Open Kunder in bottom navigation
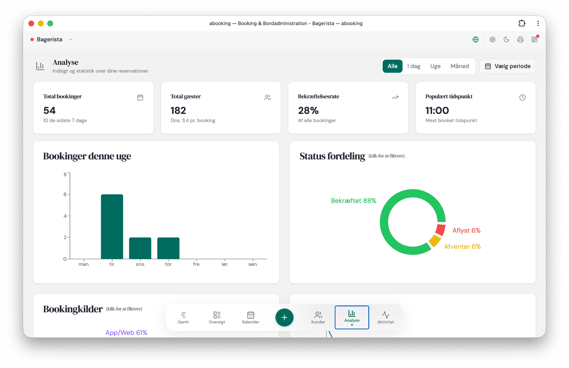The image size is (569, 368). point(318,318)
